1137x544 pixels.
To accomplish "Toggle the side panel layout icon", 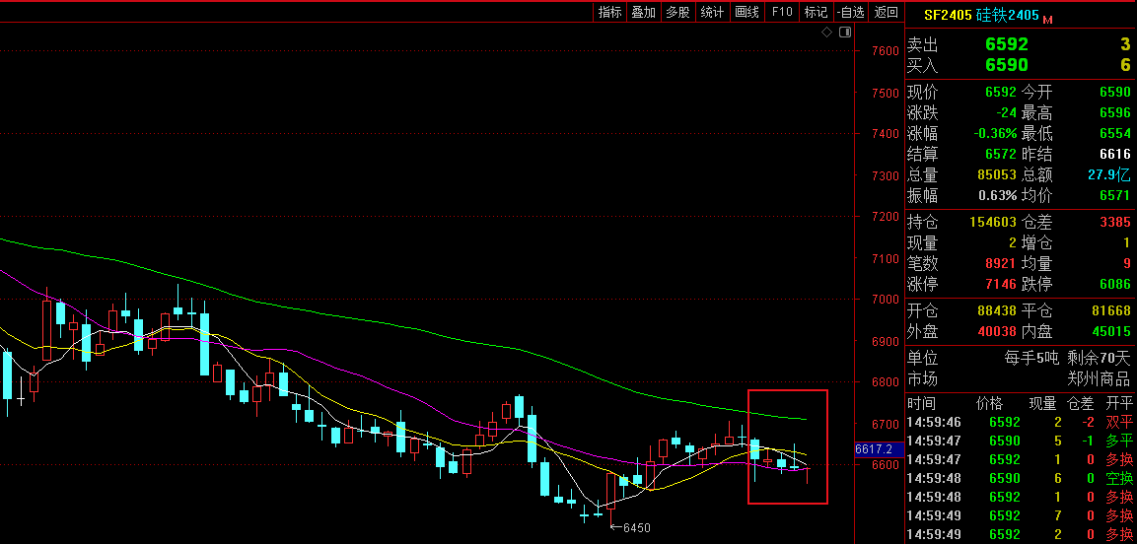I will coord(844,33).
